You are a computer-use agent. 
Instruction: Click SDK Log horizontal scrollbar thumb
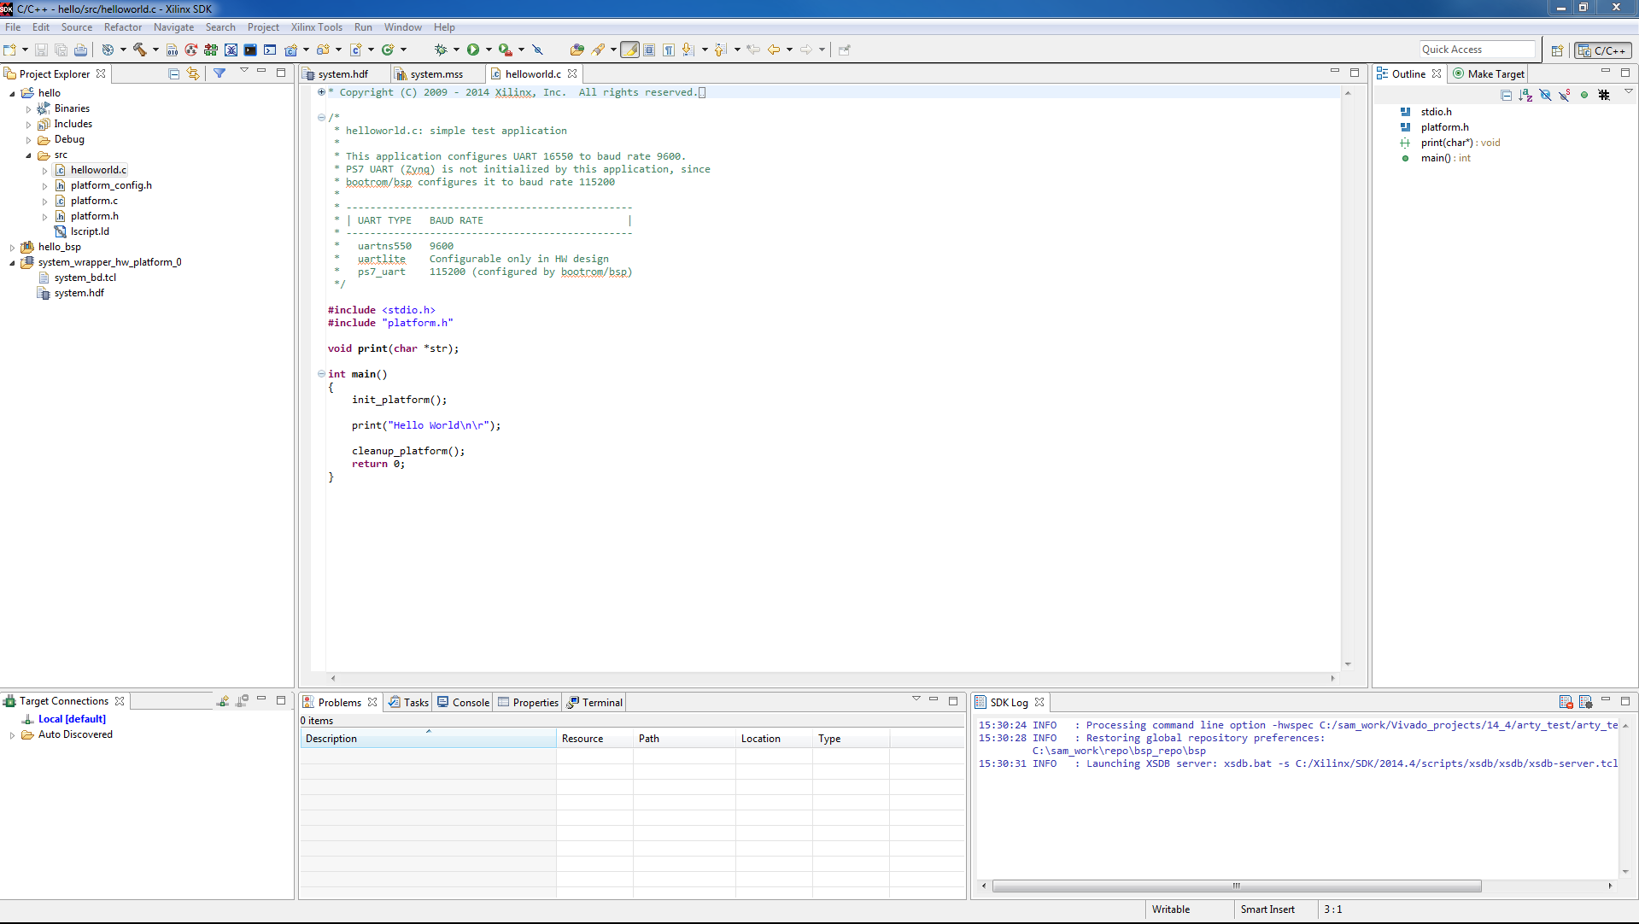[1236, 886]
